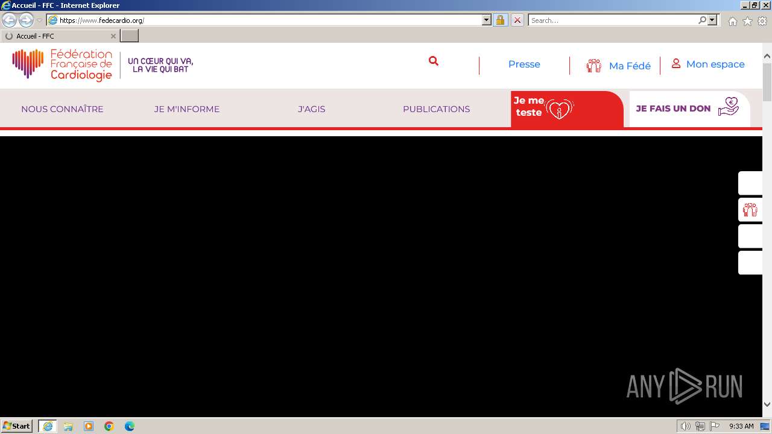Click the fourth white side panel button
This screenshot has width=772, height=434.
click(750, 263)
